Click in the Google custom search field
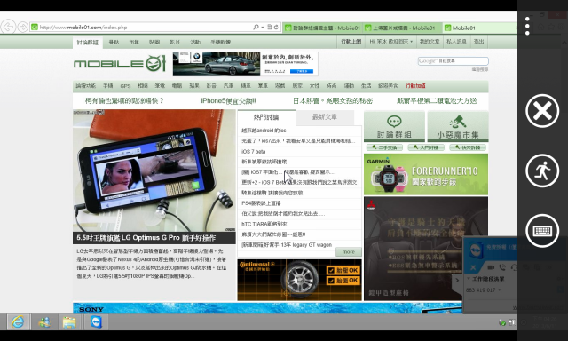 (454, 61)
